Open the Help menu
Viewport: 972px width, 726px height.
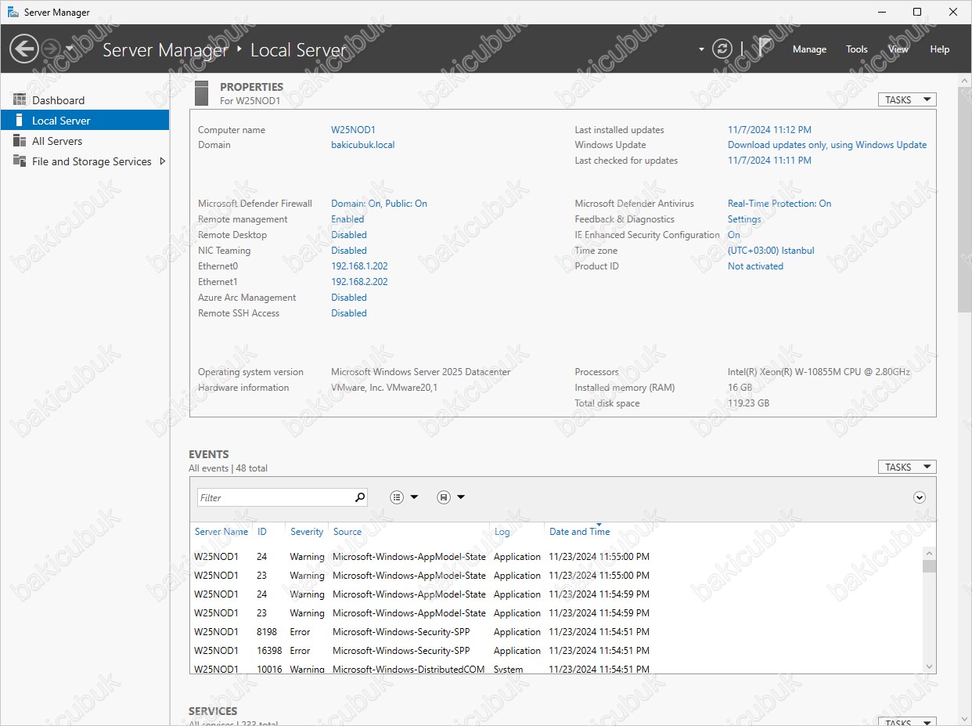[939, 49]
